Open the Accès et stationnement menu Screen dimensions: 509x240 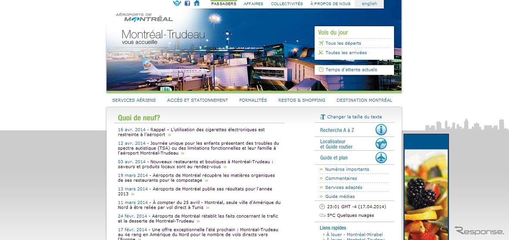click(198, 100)
